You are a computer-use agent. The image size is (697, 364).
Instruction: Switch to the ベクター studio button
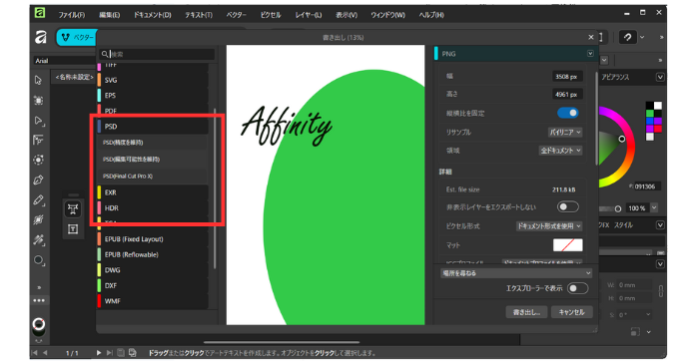[x=77, y=38]
